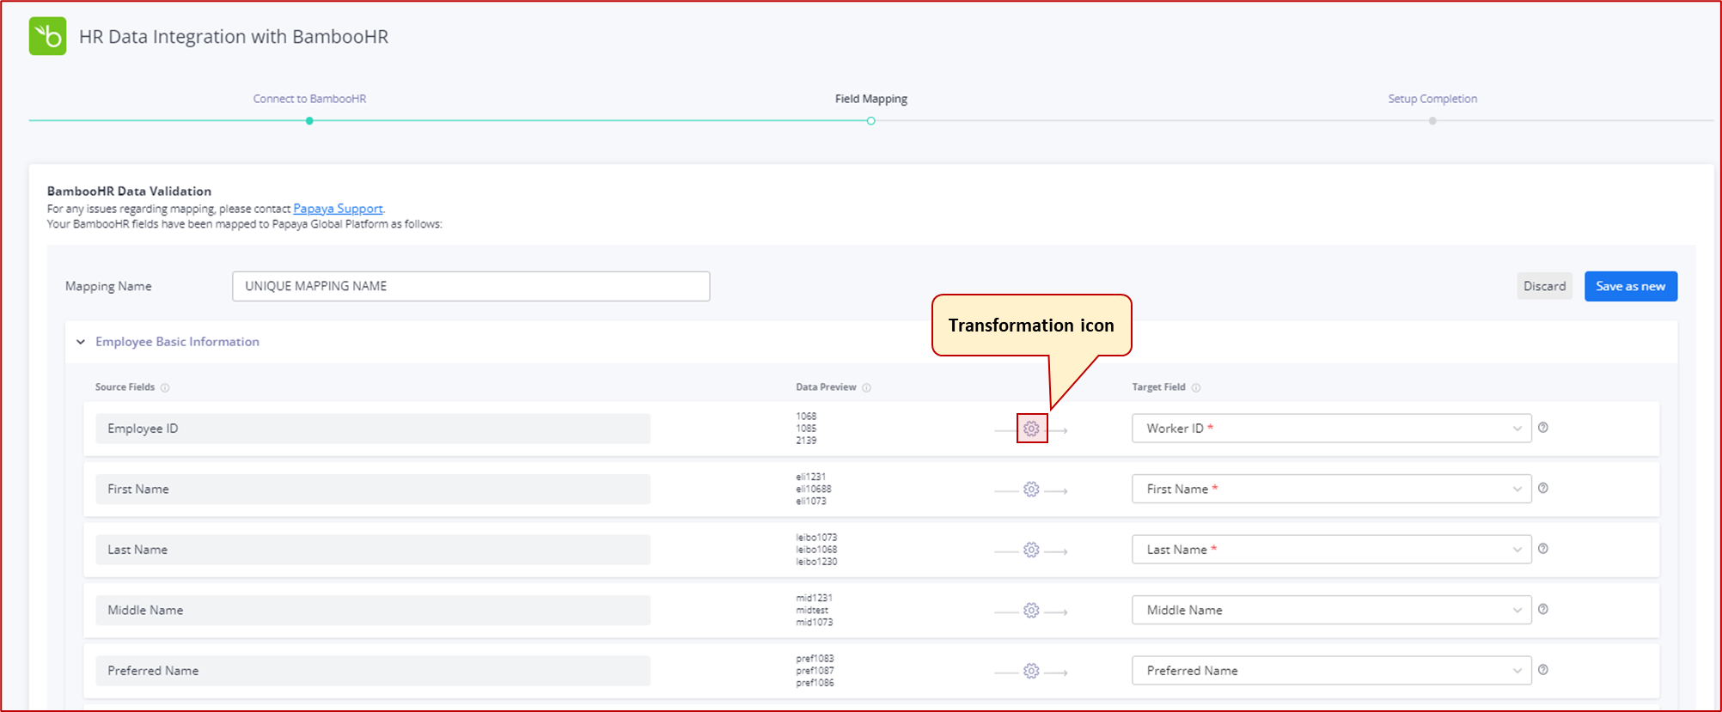Image resolution: width=1722 pixels, height=712 pixels.
Task: Open transformation gear for First Name row
Action: pyautogui.click(x=1031, y=490)
